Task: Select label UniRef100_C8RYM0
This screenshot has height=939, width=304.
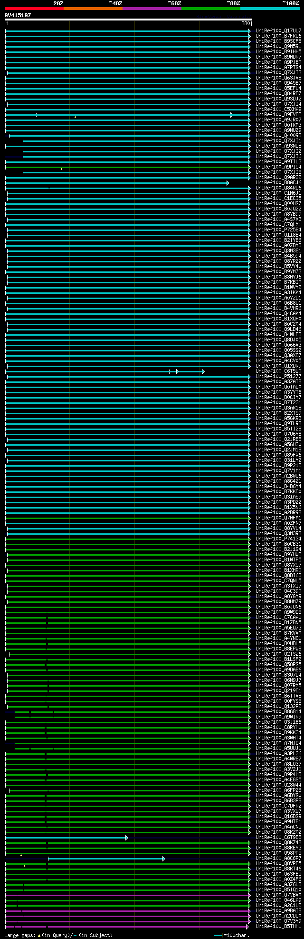Action: [278, 728]
